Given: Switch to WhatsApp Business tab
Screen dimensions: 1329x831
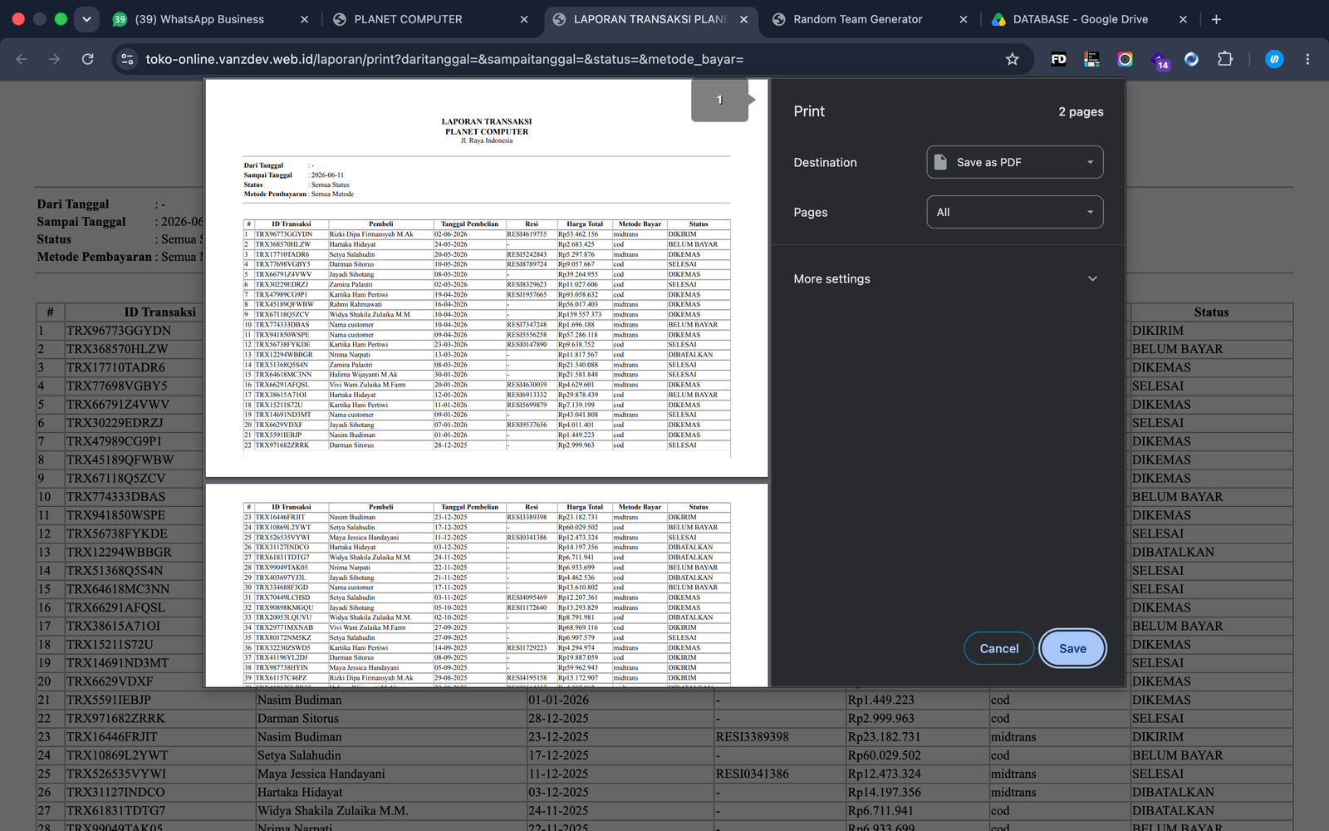Looking at the screenshot, I should pos(212,19).
